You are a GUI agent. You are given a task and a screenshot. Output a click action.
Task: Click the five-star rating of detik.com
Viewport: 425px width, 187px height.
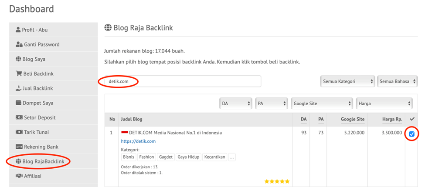277,181
